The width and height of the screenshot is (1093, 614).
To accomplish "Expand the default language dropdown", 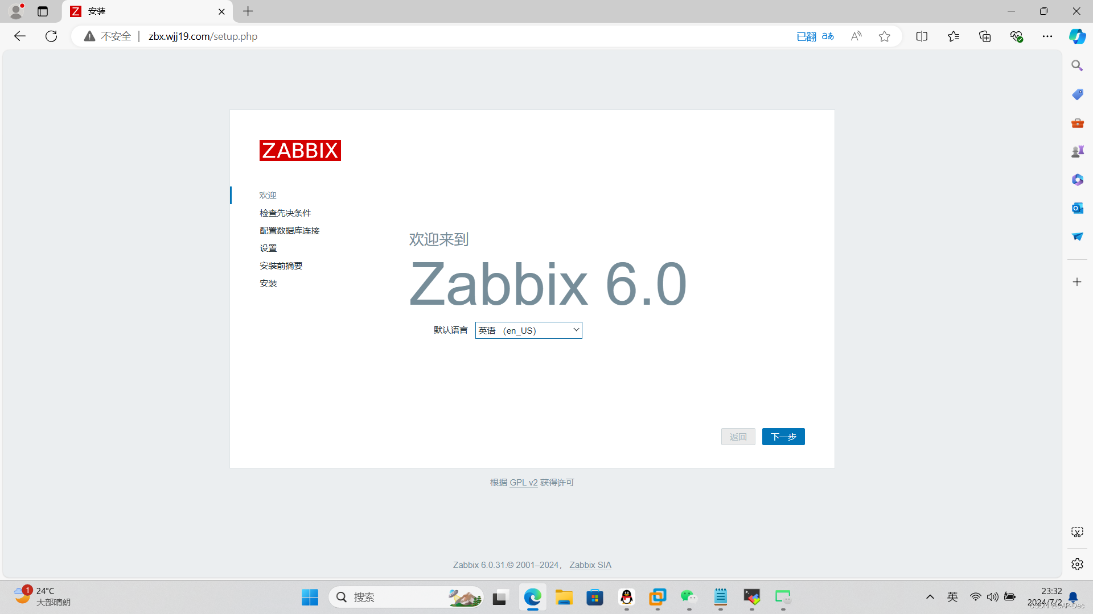I will (x=528, y=330).
